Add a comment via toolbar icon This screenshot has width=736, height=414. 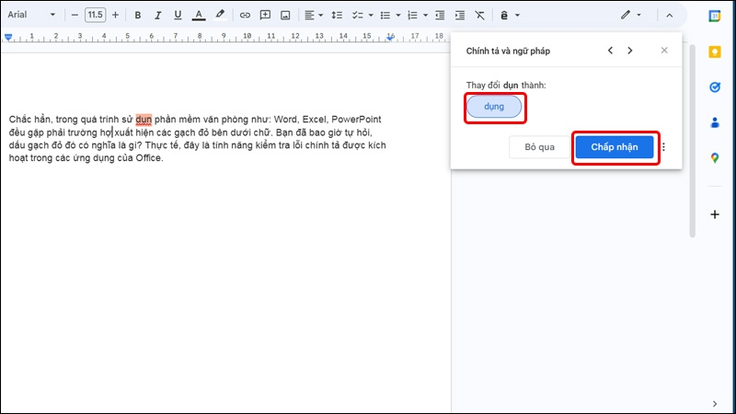tap(265, 15)
